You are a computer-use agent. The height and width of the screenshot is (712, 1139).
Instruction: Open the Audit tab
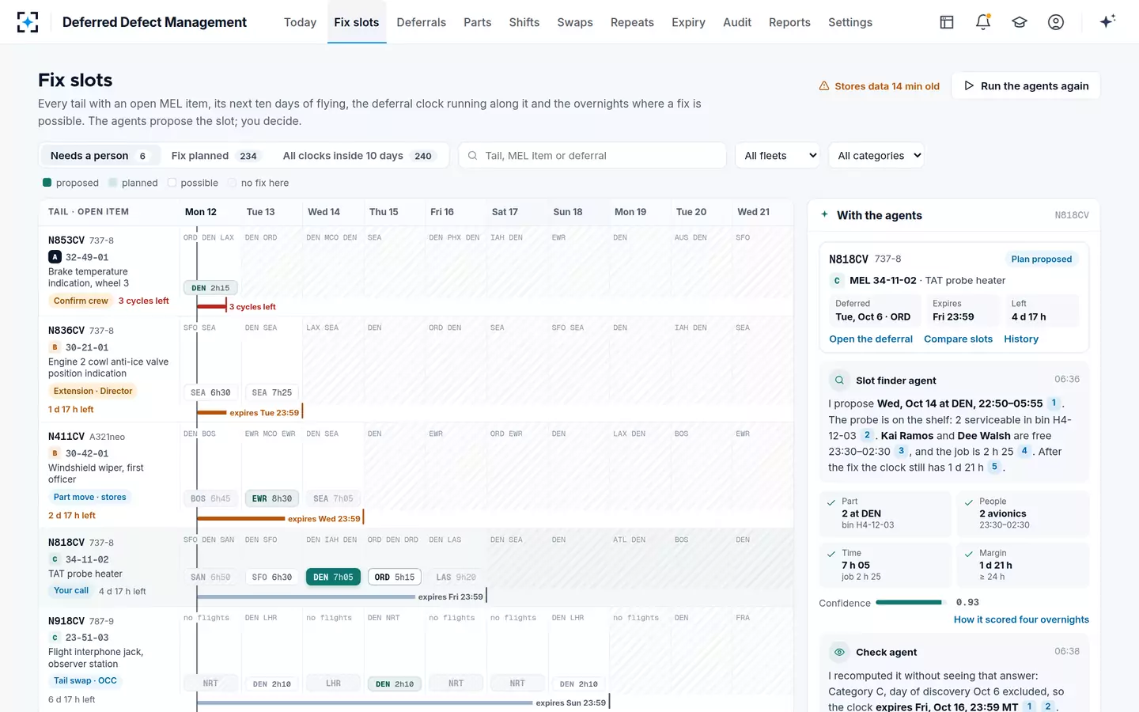(737, 22)
